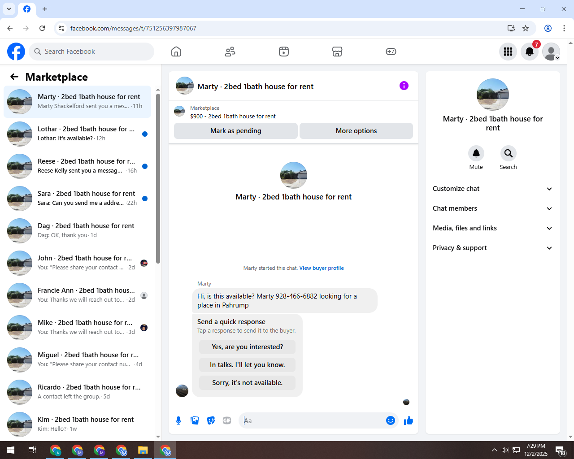Open the Friends icon in top navigation
This screenshot has height=459, width=574.
coord(230,52)
